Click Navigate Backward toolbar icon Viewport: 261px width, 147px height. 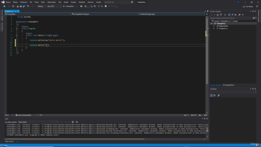[x=4, y=7]
